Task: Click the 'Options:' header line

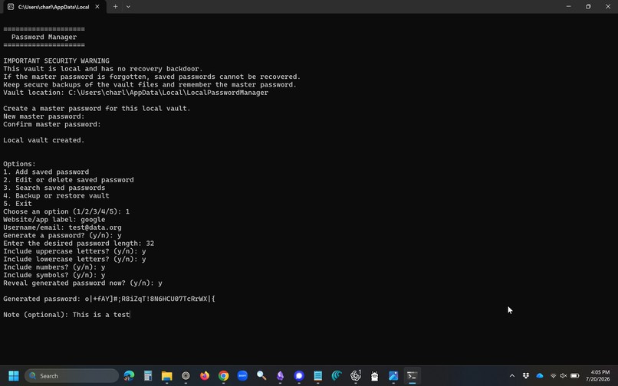Action: point(19,164)
